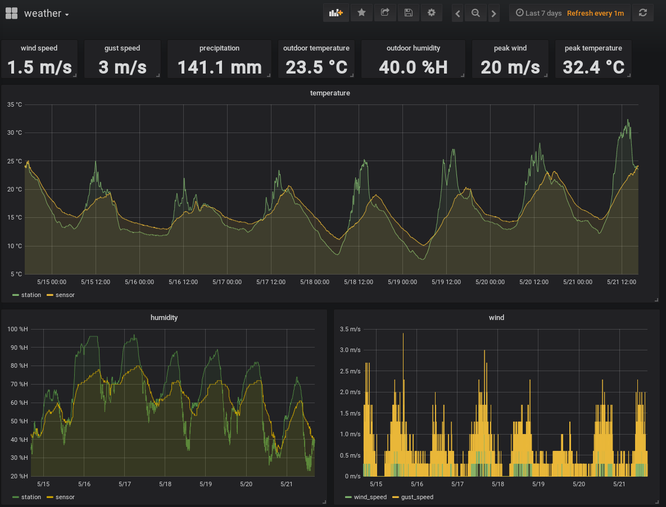The image size is (666, 507).
Task: Click the precipitation stat panel title
Action: click(219, 48)
